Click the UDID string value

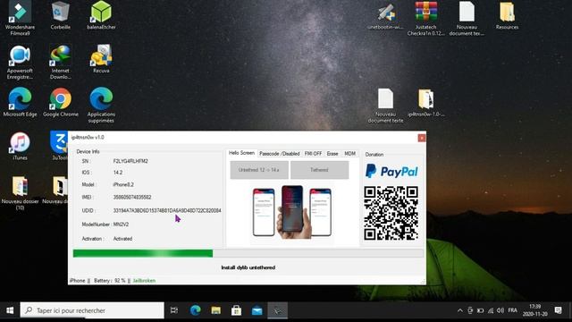coord(167,211)
